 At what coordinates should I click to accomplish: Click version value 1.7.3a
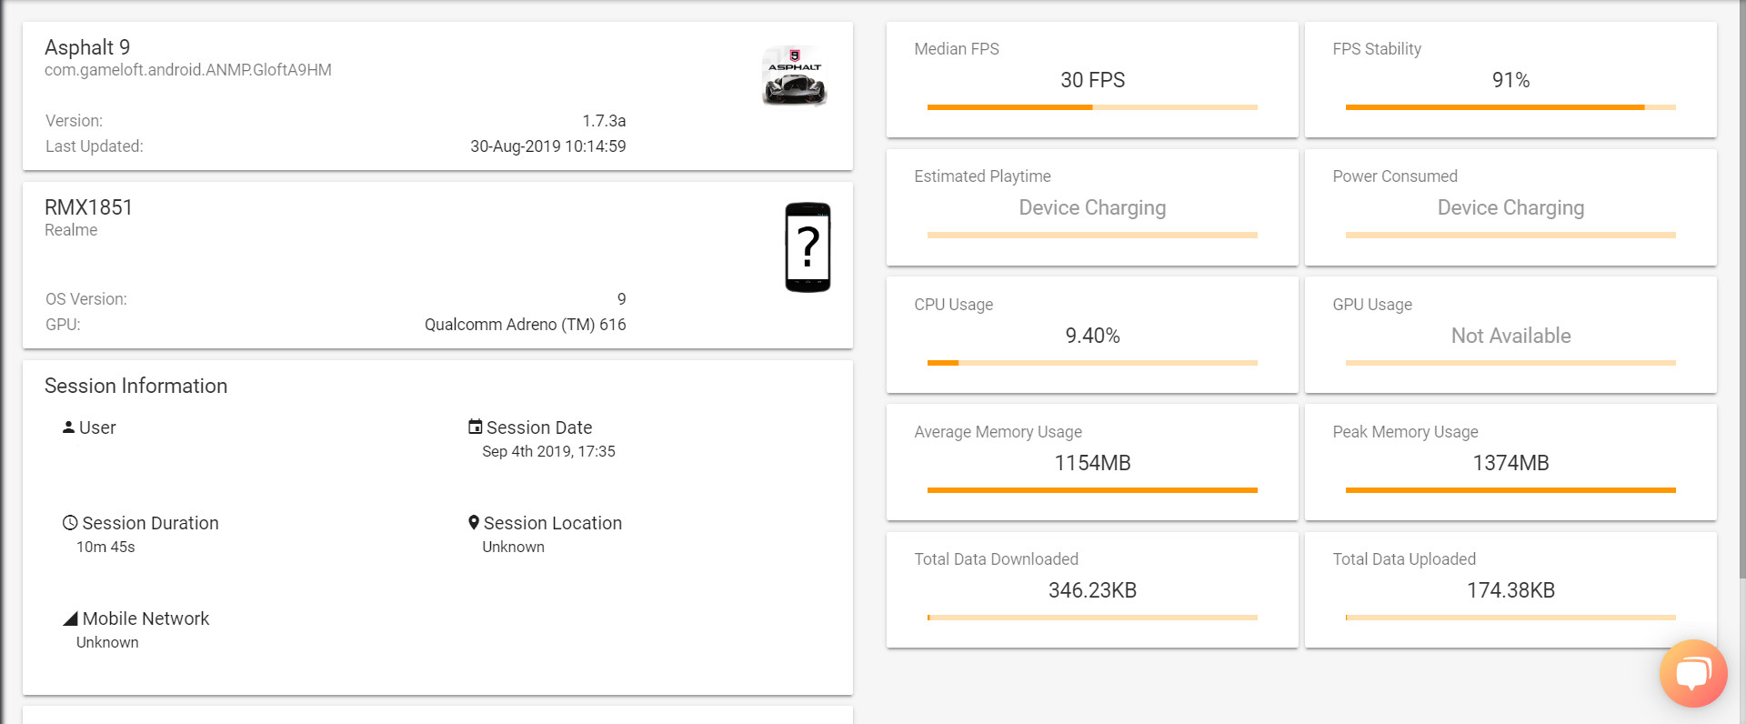tap(604, 121)
